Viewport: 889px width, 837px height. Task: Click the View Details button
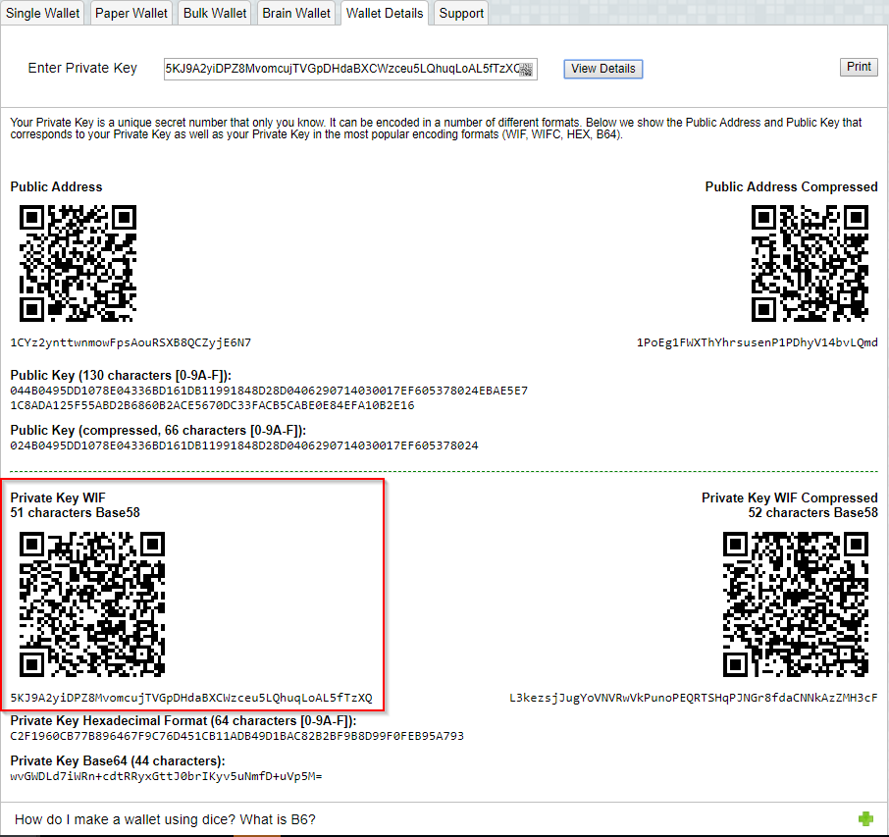603,69
